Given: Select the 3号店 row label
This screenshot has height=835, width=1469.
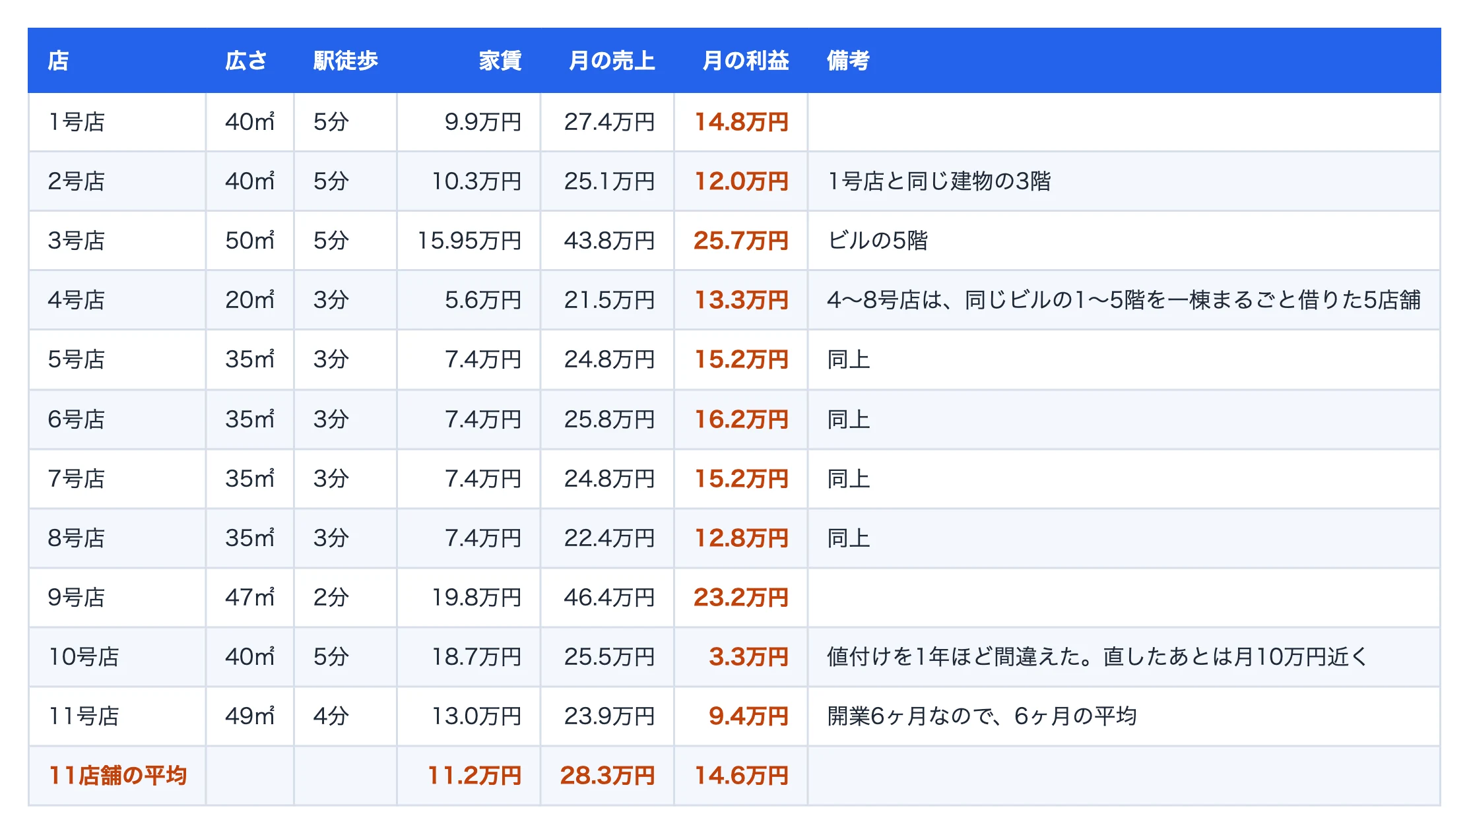Looking at the screenshot, I should (x=77, y=241).
